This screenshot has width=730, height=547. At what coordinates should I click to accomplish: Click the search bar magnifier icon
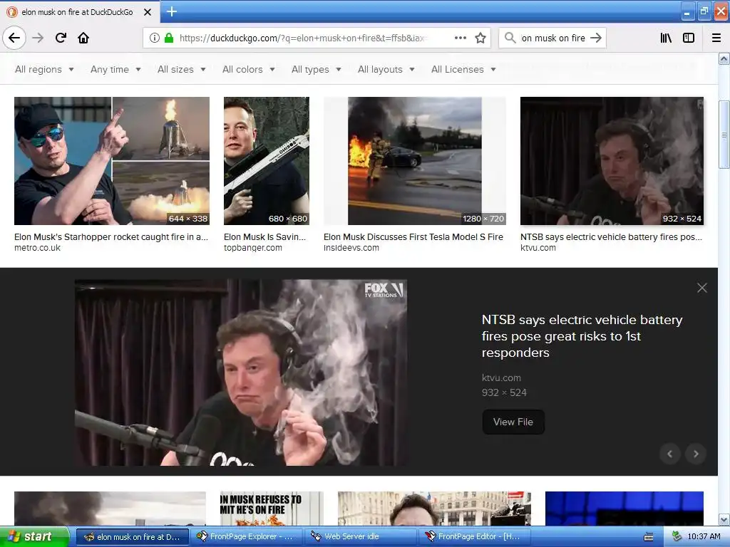(x=510, y=38)
